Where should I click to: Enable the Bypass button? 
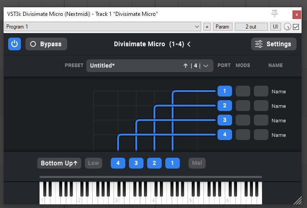(46, 44)
